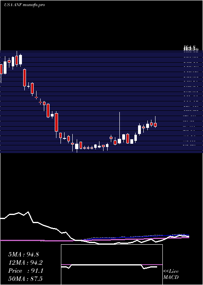This screenshot has width=203, height=285.
Task: Click the '<<Live MACD' label
Action: tap(171, 274)
